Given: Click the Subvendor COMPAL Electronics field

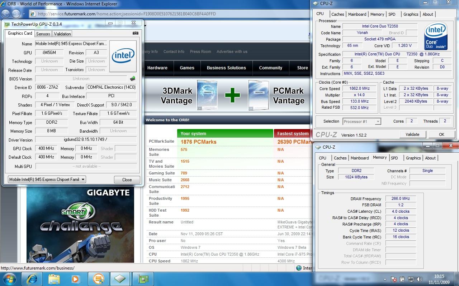Looking at the screenshot, I should click(111, 87).
